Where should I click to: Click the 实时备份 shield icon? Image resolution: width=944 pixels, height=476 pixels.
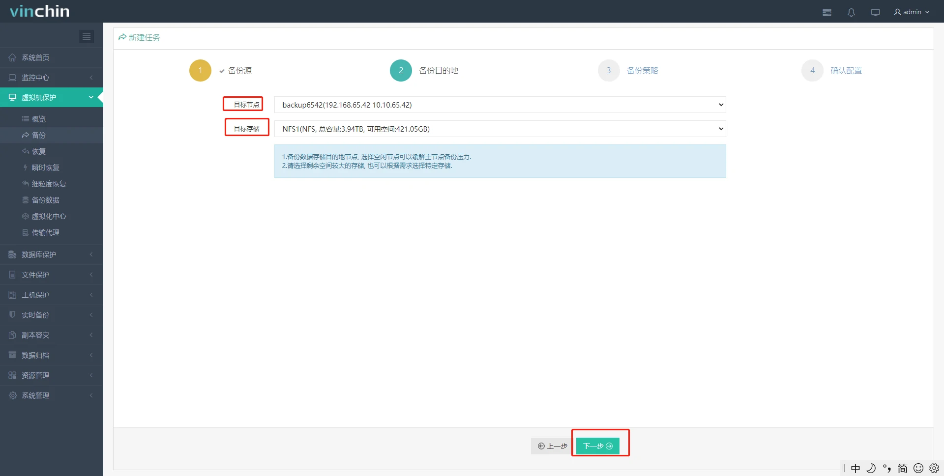point(12,314)
